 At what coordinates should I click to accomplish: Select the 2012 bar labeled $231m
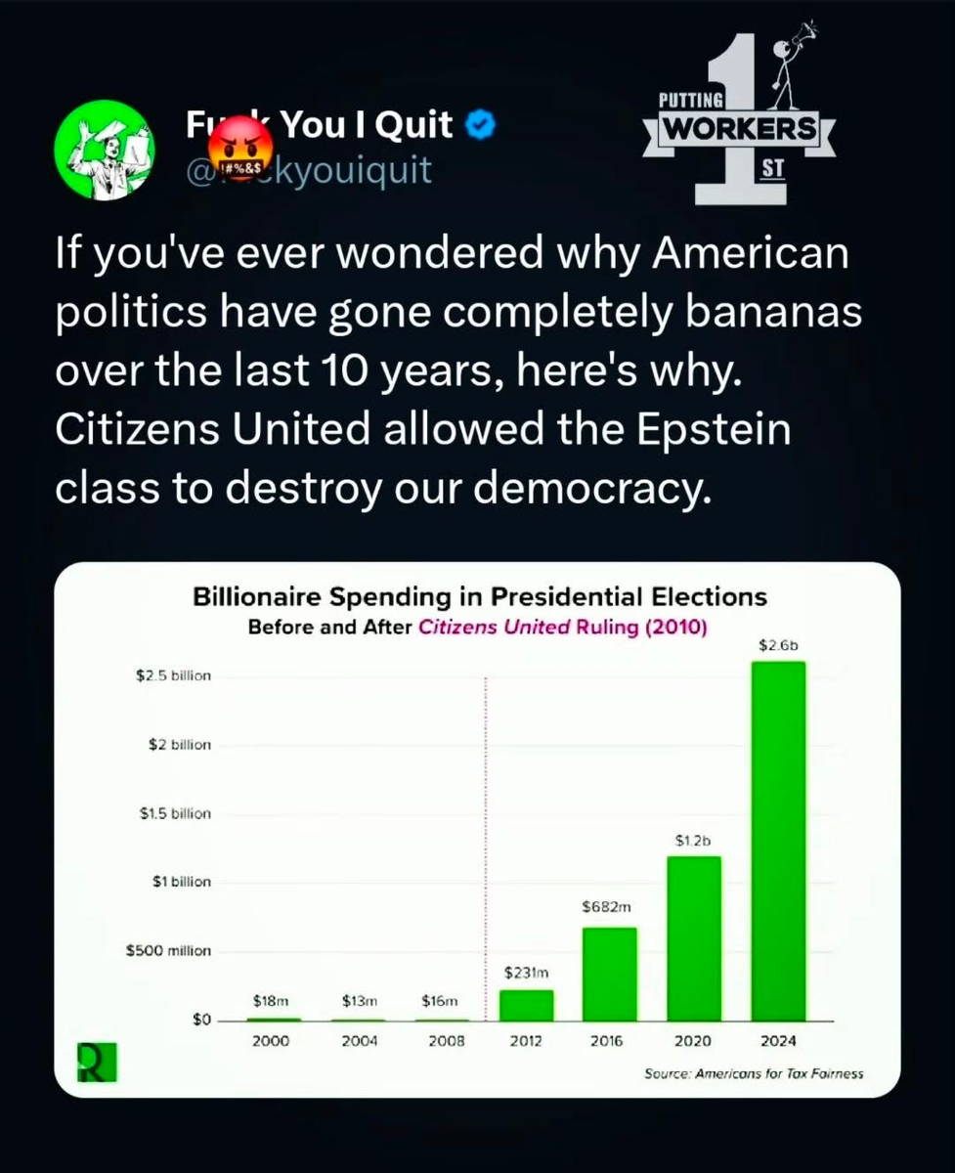526,1005
